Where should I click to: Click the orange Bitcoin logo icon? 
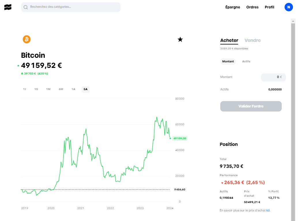point(27,39)
